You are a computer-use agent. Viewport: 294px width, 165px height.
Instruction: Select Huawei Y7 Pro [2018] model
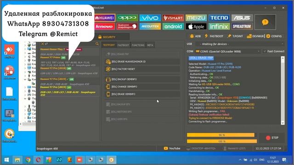[x=70, y=71]
